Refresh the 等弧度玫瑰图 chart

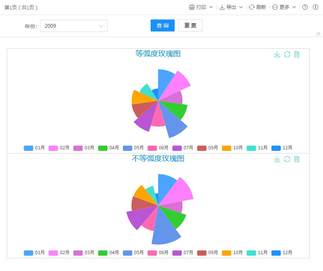(x=287, y=55)
